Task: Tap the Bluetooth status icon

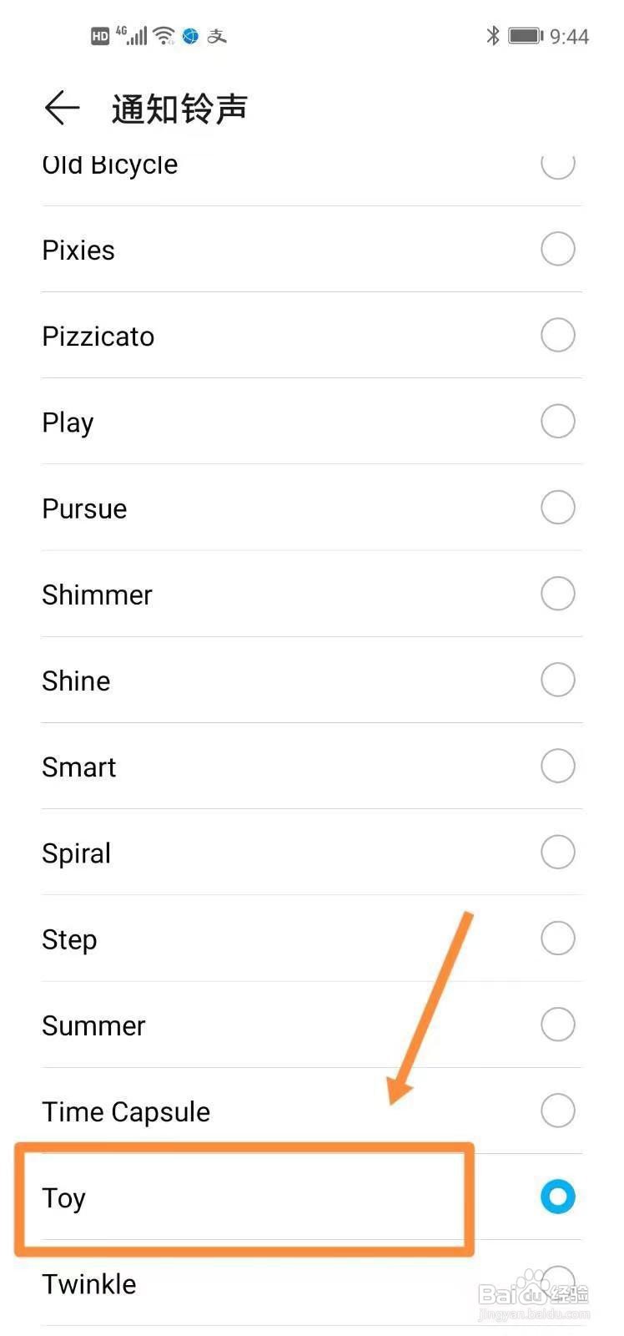Action: [x=493, y=36]
